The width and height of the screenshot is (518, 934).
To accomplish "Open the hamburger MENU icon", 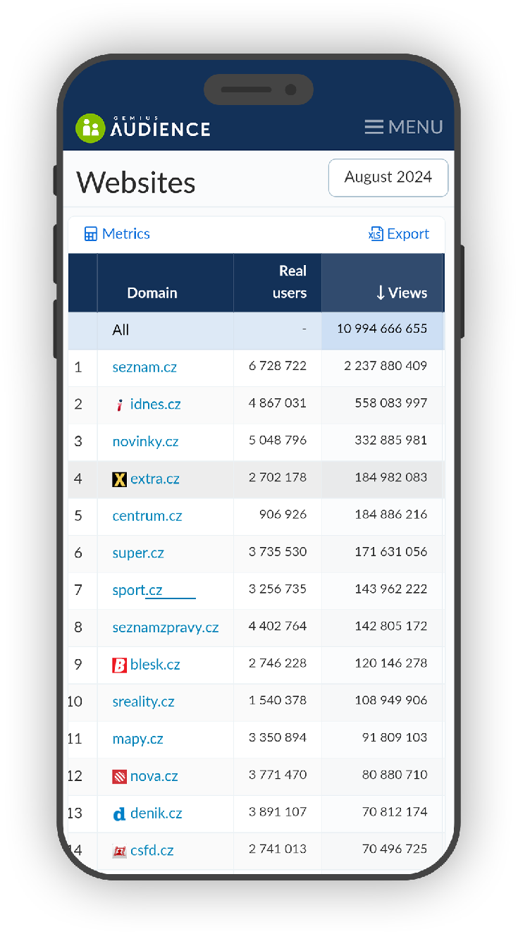I will click(374, 127).
